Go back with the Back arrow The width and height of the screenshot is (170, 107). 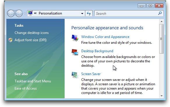click(11, 14)
